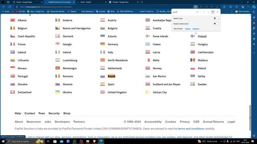Click the Ukraine flag icon

pyautogui.click(x=58, y=92)
